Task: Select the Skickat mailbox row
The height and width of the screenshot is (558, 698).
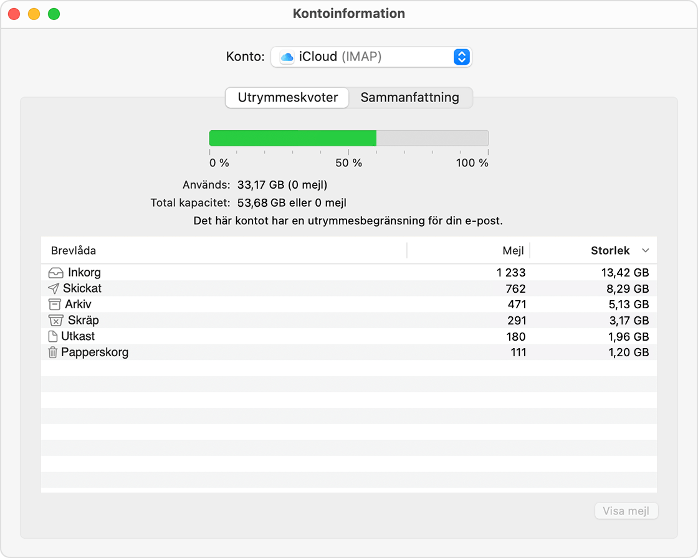Action: pyautogui.click(x=348, y=288)
